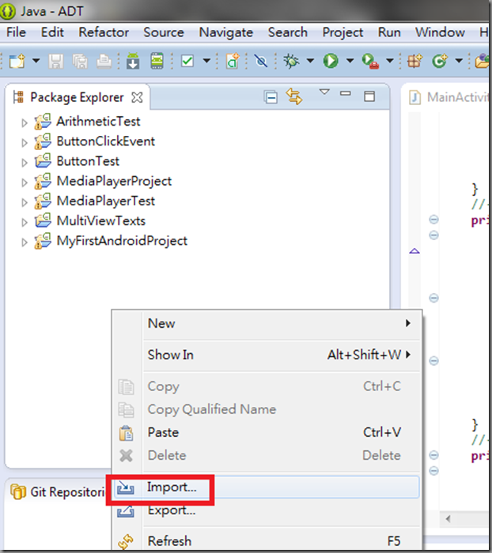Click the Android Lint check icon
Viewport: 492px width, 553px height.
187,61
